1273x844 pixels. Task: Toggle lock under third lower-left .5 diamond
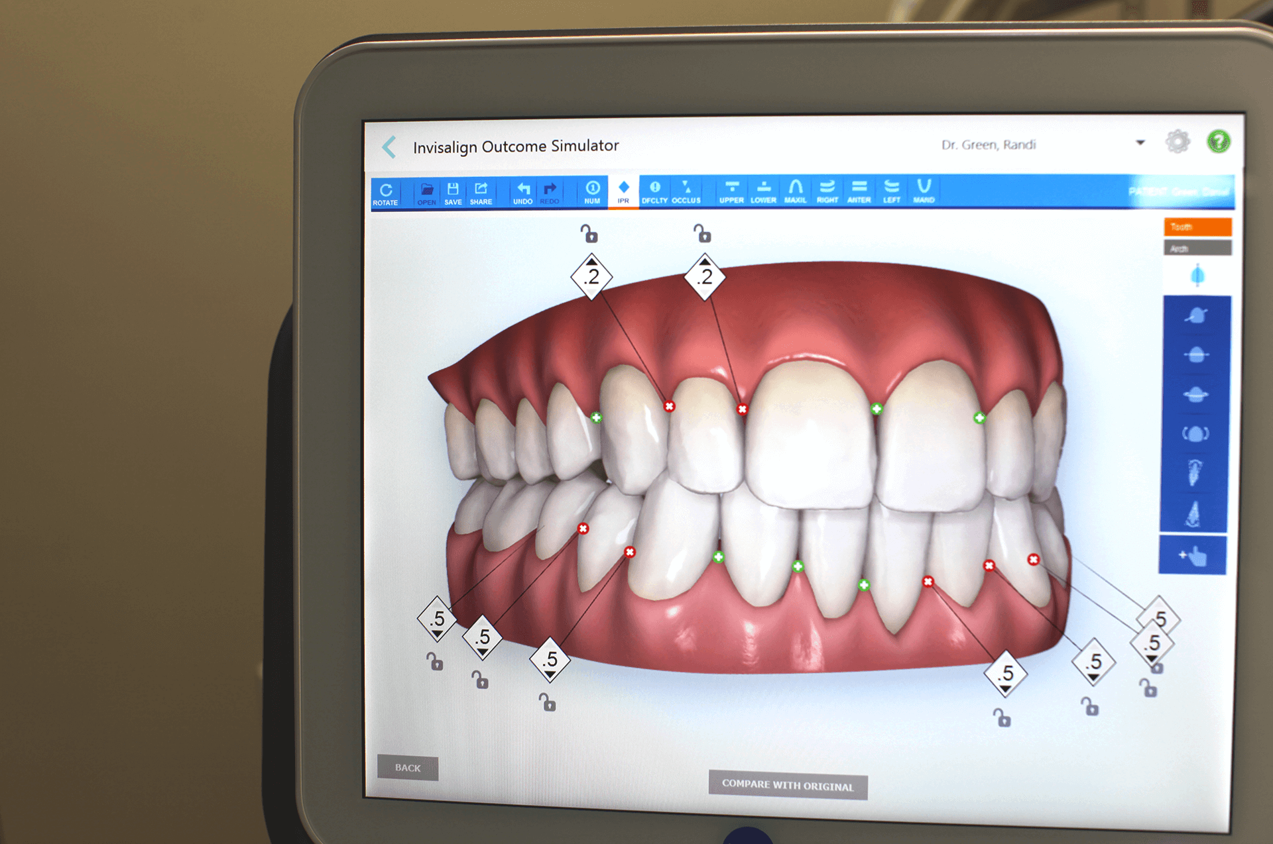click(x=547, y=702)
